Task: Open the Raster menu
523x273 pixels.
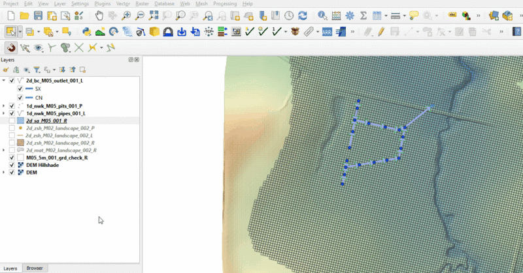Action: pyautogui.click(x=142, y=3)
